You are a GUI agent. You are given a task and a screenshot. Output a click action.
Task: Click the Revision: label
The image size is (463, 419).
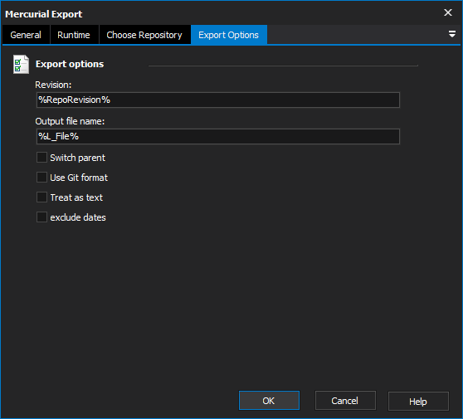pos(53,85)
